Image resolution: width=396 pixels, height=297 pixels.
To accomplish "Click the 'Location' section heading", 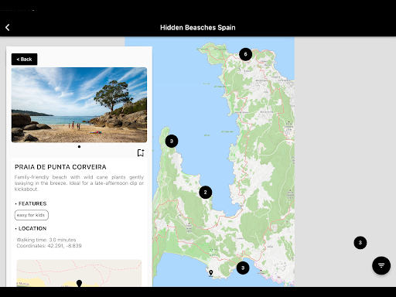I will [x=32, y=228].
